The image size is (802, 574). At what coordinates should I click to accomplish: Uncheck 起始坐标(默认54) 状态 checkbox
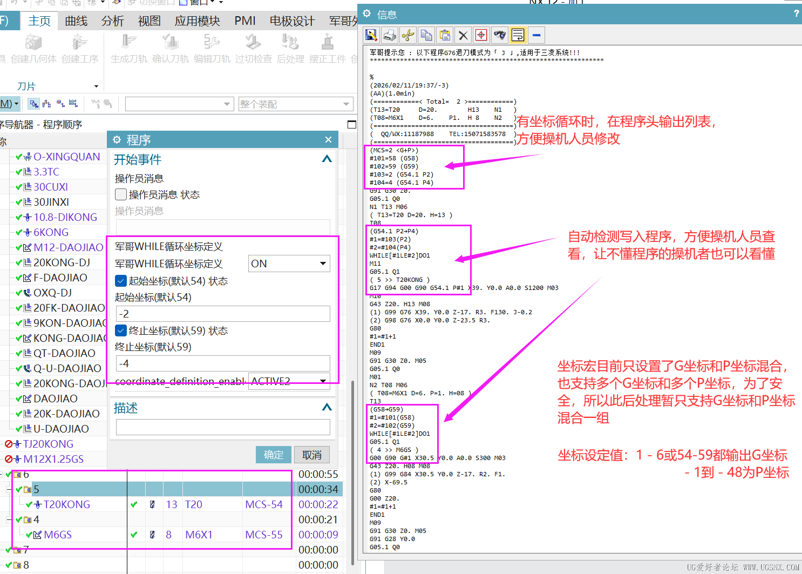coord(121,281)
